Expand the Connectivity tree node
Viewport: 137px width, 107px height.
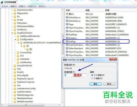15,53
